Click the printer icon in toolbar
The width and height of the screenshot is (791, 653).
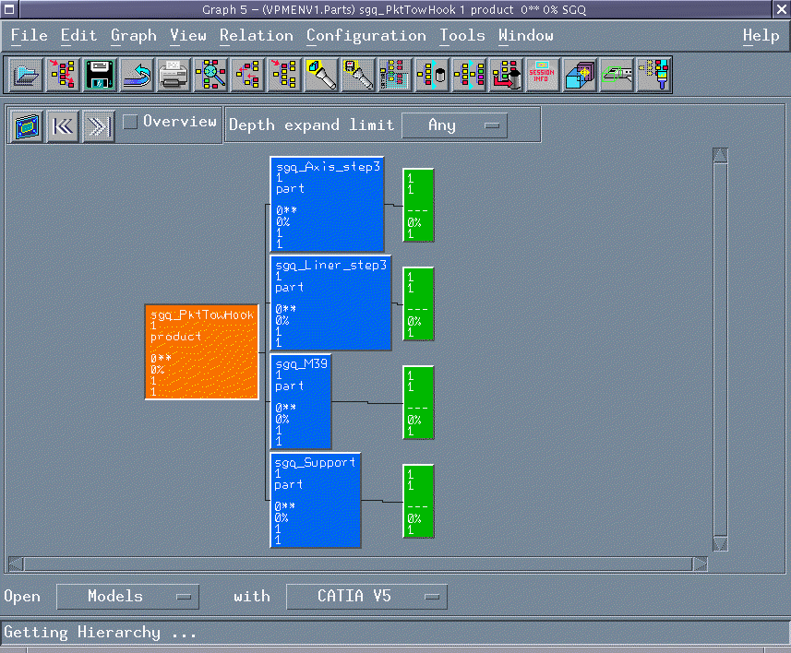click(174, 75)
